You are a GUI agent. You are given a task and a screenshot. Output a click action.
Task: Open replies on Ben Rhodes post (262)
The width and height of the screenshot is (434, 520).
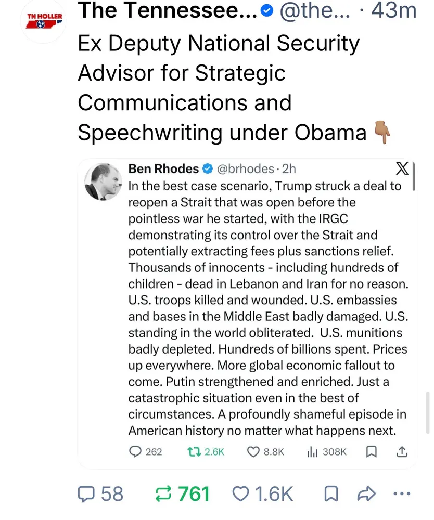[136, 451]
